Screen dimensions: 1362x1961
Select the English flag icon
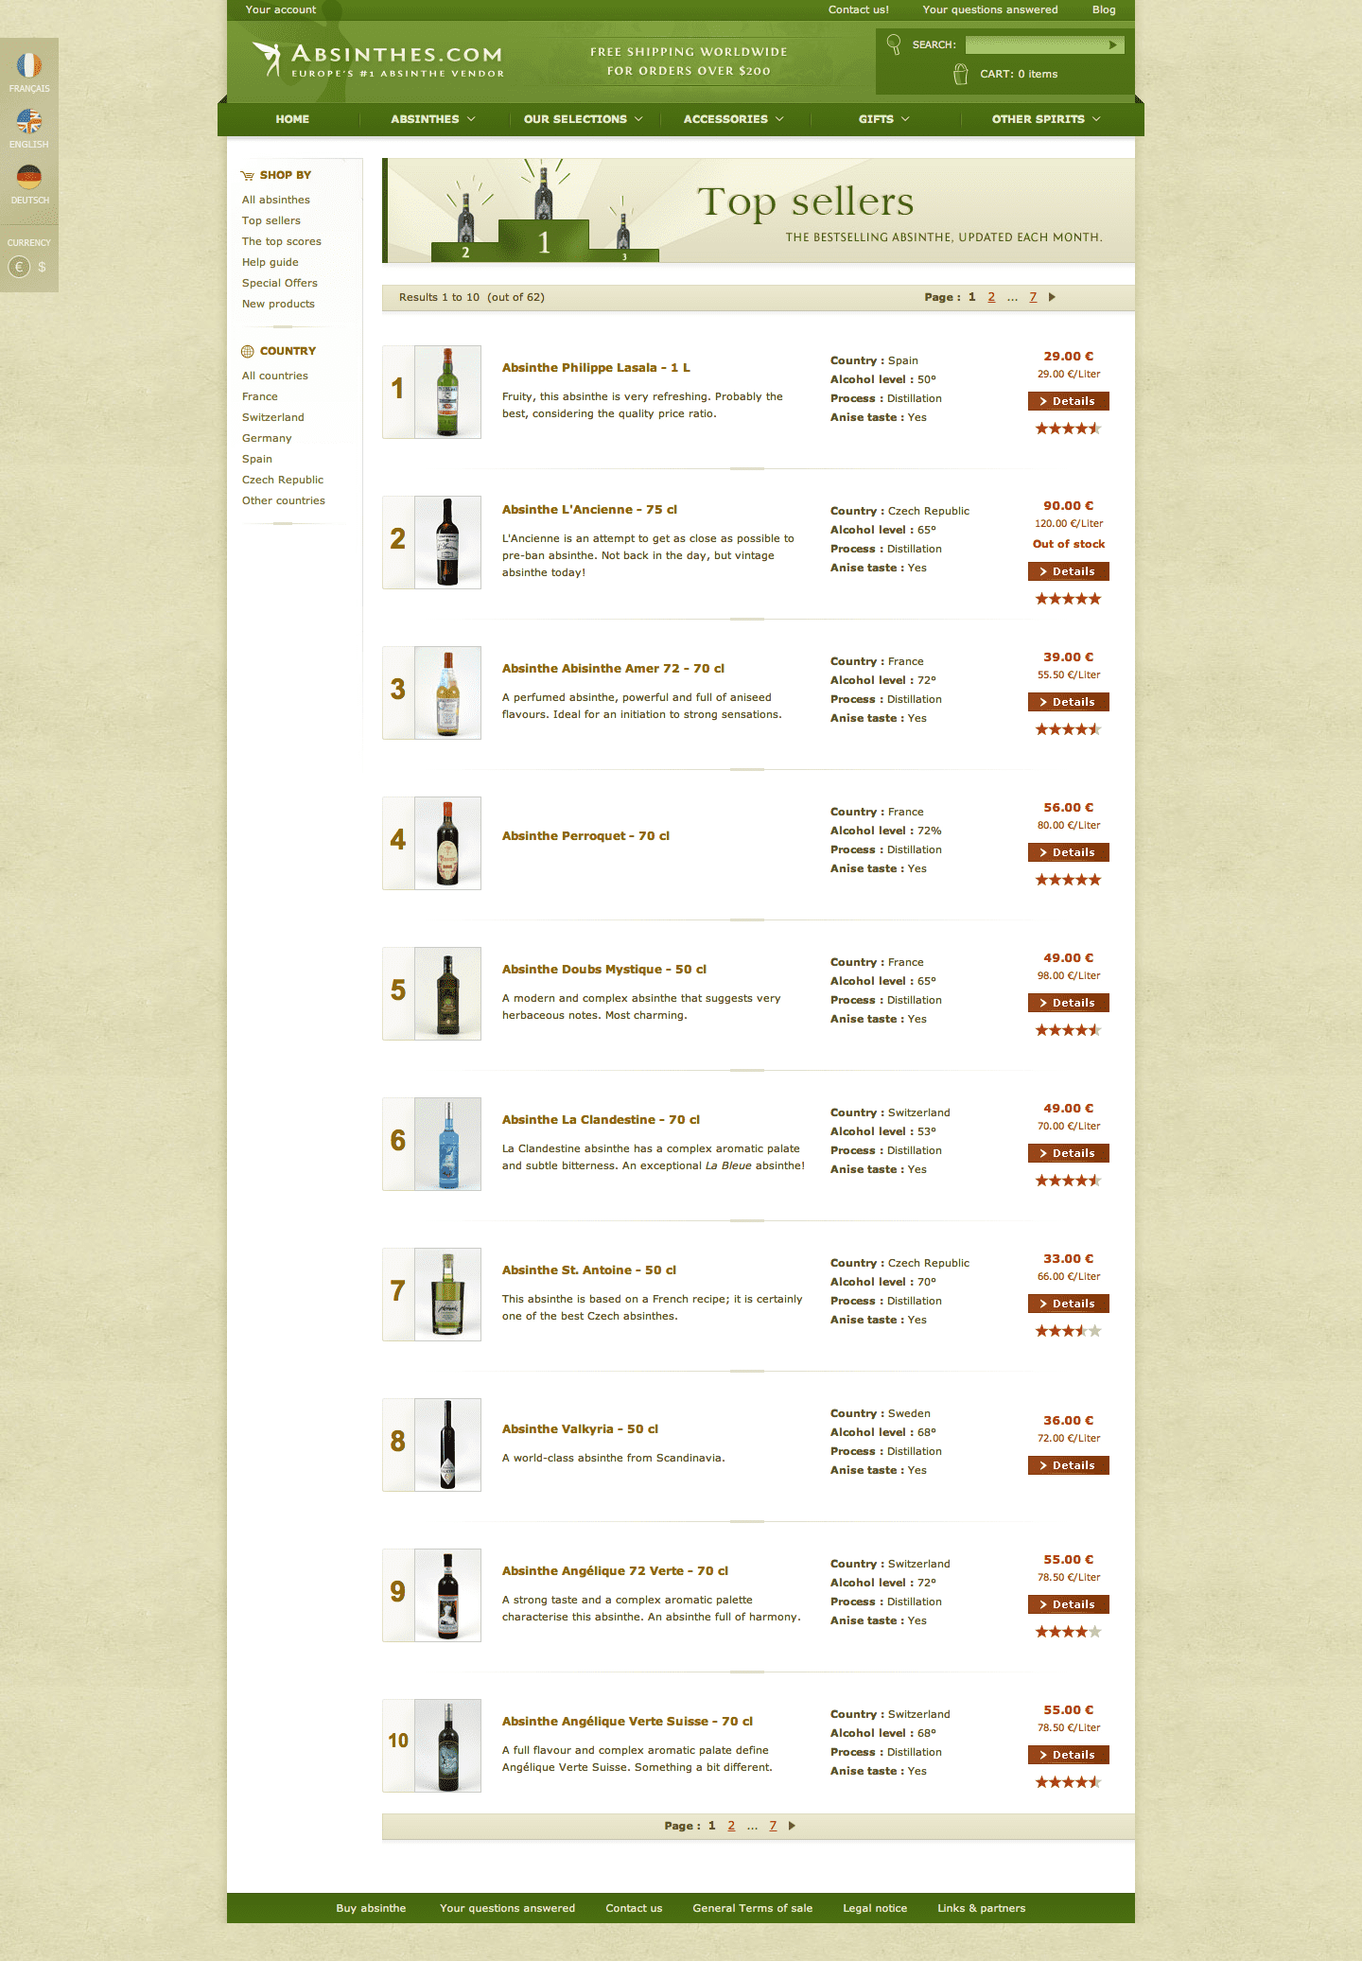tap(29, 121)
